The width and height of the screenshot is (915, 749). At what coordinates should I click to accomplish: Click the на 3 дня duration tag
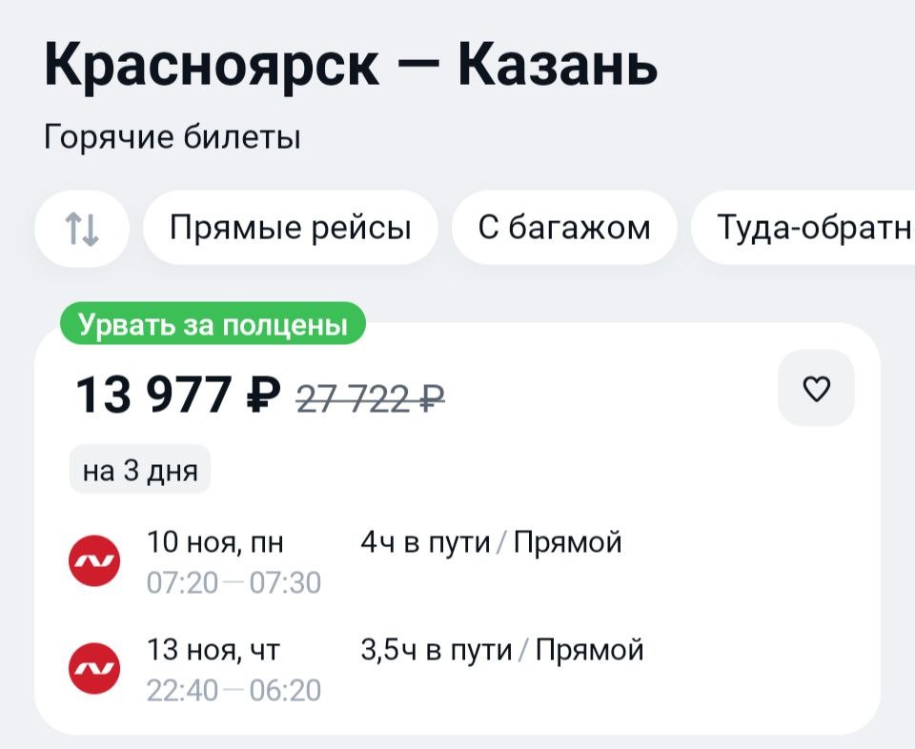[140, 470]
